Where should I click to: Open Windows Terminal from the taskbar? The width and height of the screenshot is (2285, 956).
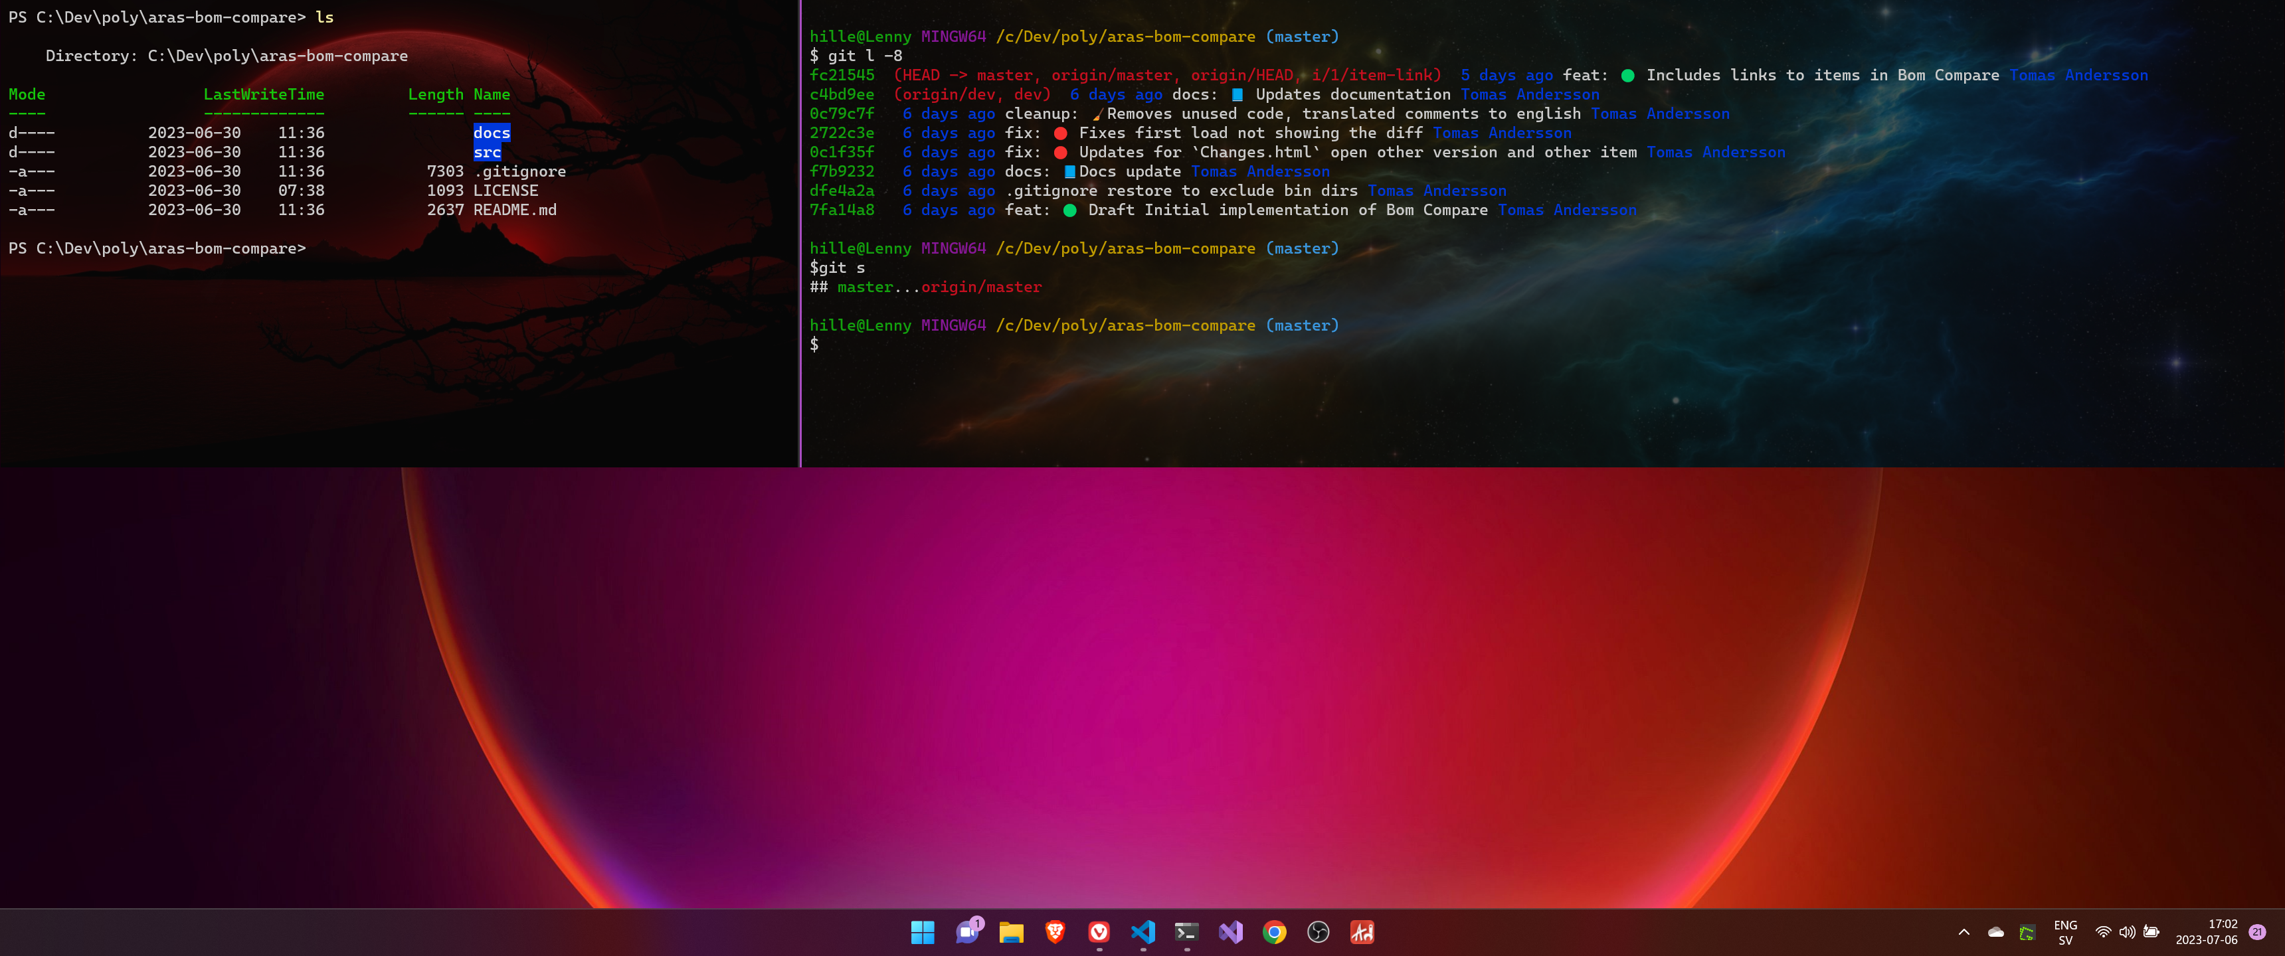coord(1187,932)
